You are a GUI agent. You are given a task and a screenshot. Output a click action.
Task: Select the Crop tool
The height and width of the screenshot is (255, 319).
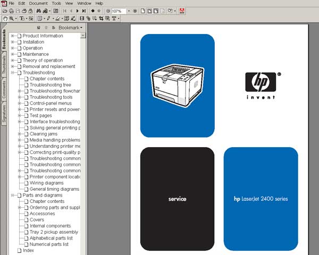pos(101,19)
